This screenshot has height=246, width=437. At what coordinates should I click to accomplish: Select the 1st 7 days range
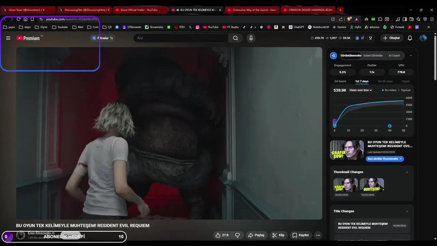point(362,81)
